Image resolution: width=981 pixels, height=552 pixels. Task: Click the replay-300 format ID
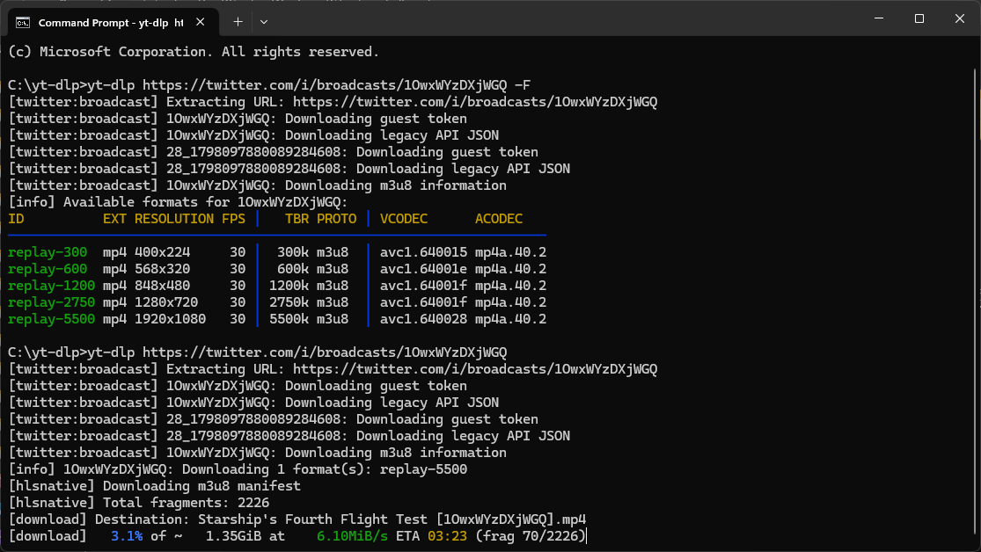(x=48, y=252)
